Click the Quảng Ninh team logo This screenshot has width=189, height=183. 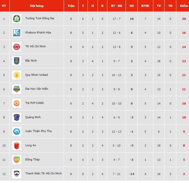coord(17,117)
